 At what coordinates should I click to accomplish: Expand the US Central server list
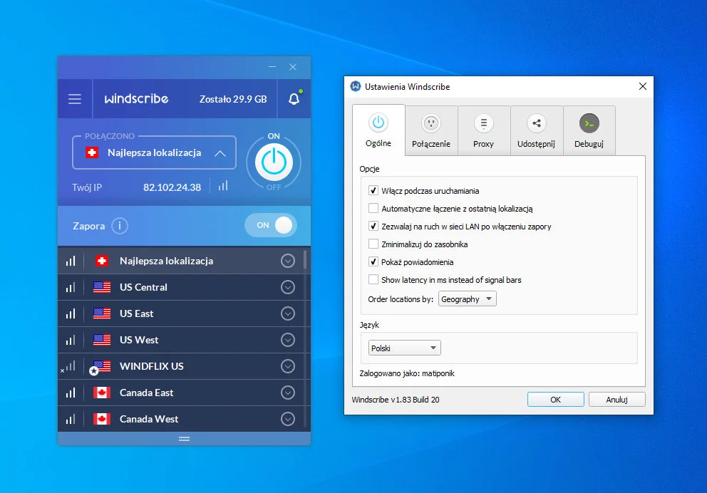(x=288, y=287)
